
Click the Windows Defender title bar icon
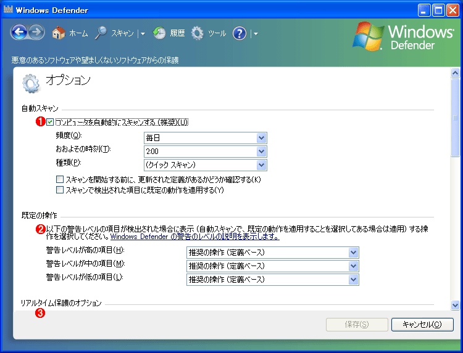(x=8, y=10)
